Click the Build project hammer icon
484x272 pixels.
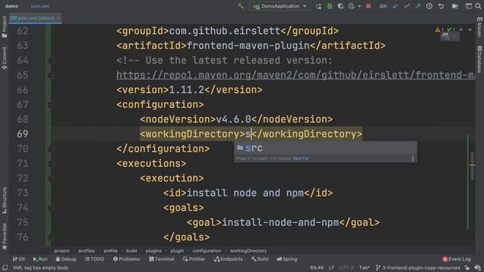point(240,6)
